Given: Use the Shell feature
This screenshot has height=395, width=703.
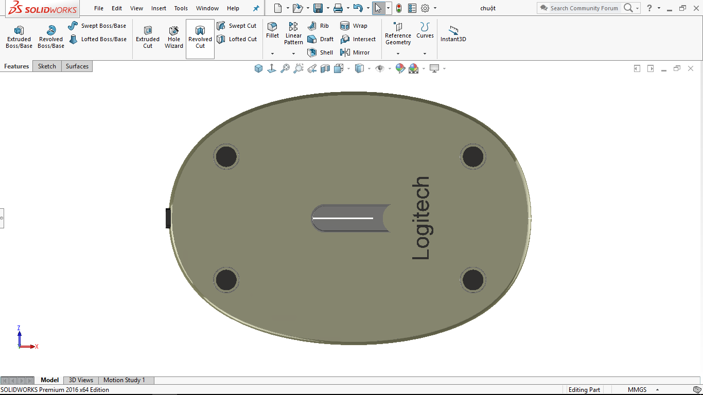Looking at the screenshot, I should point(320,52).
